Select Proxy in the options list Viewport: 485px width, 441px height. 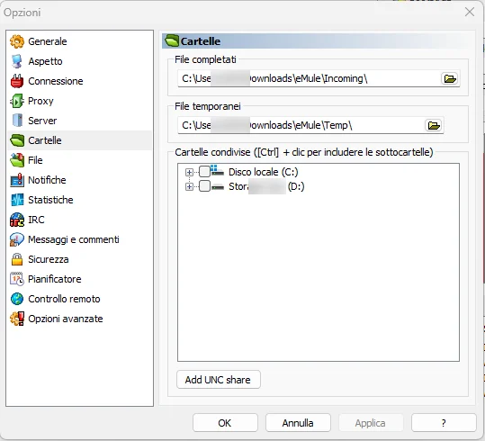[79, 101]
